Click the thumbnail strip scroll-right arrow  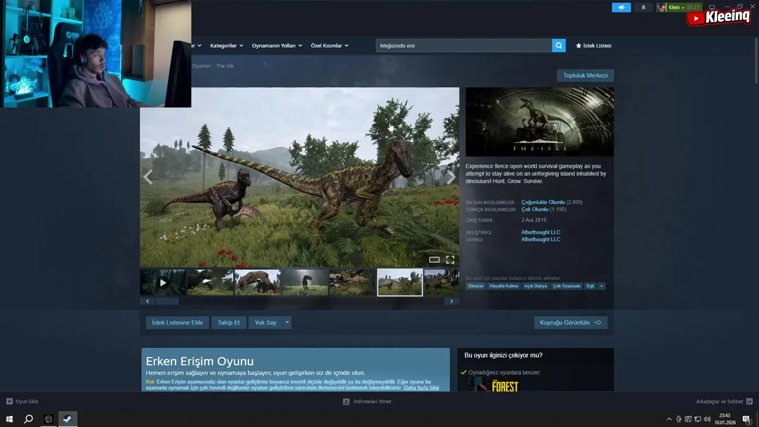(x=451, y=301)
